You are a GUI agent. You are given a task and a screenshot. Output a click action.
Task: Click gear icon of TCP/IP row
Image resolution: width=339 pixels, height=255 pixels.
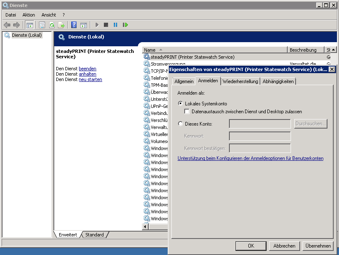(147, 71)
